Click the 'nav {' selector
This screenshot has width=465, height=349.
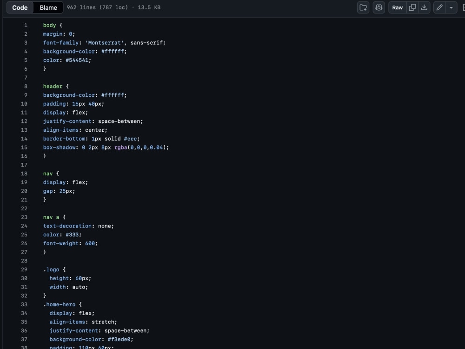pos(51,174)
